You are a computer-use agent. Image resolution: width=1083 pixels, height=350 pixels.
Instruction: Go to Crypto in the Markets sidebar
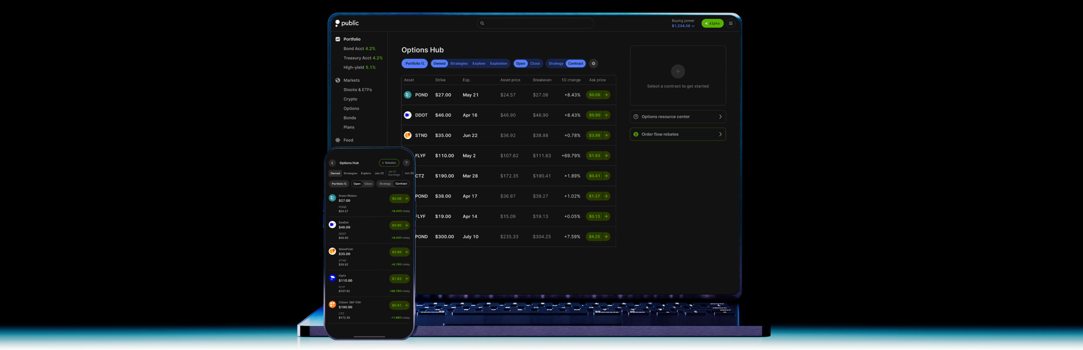350,99
